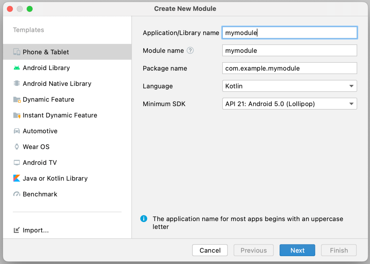Click the Automotive car icon
Image resolution: width=370 pixels, height=264 pixels.
tap(17, 131)
